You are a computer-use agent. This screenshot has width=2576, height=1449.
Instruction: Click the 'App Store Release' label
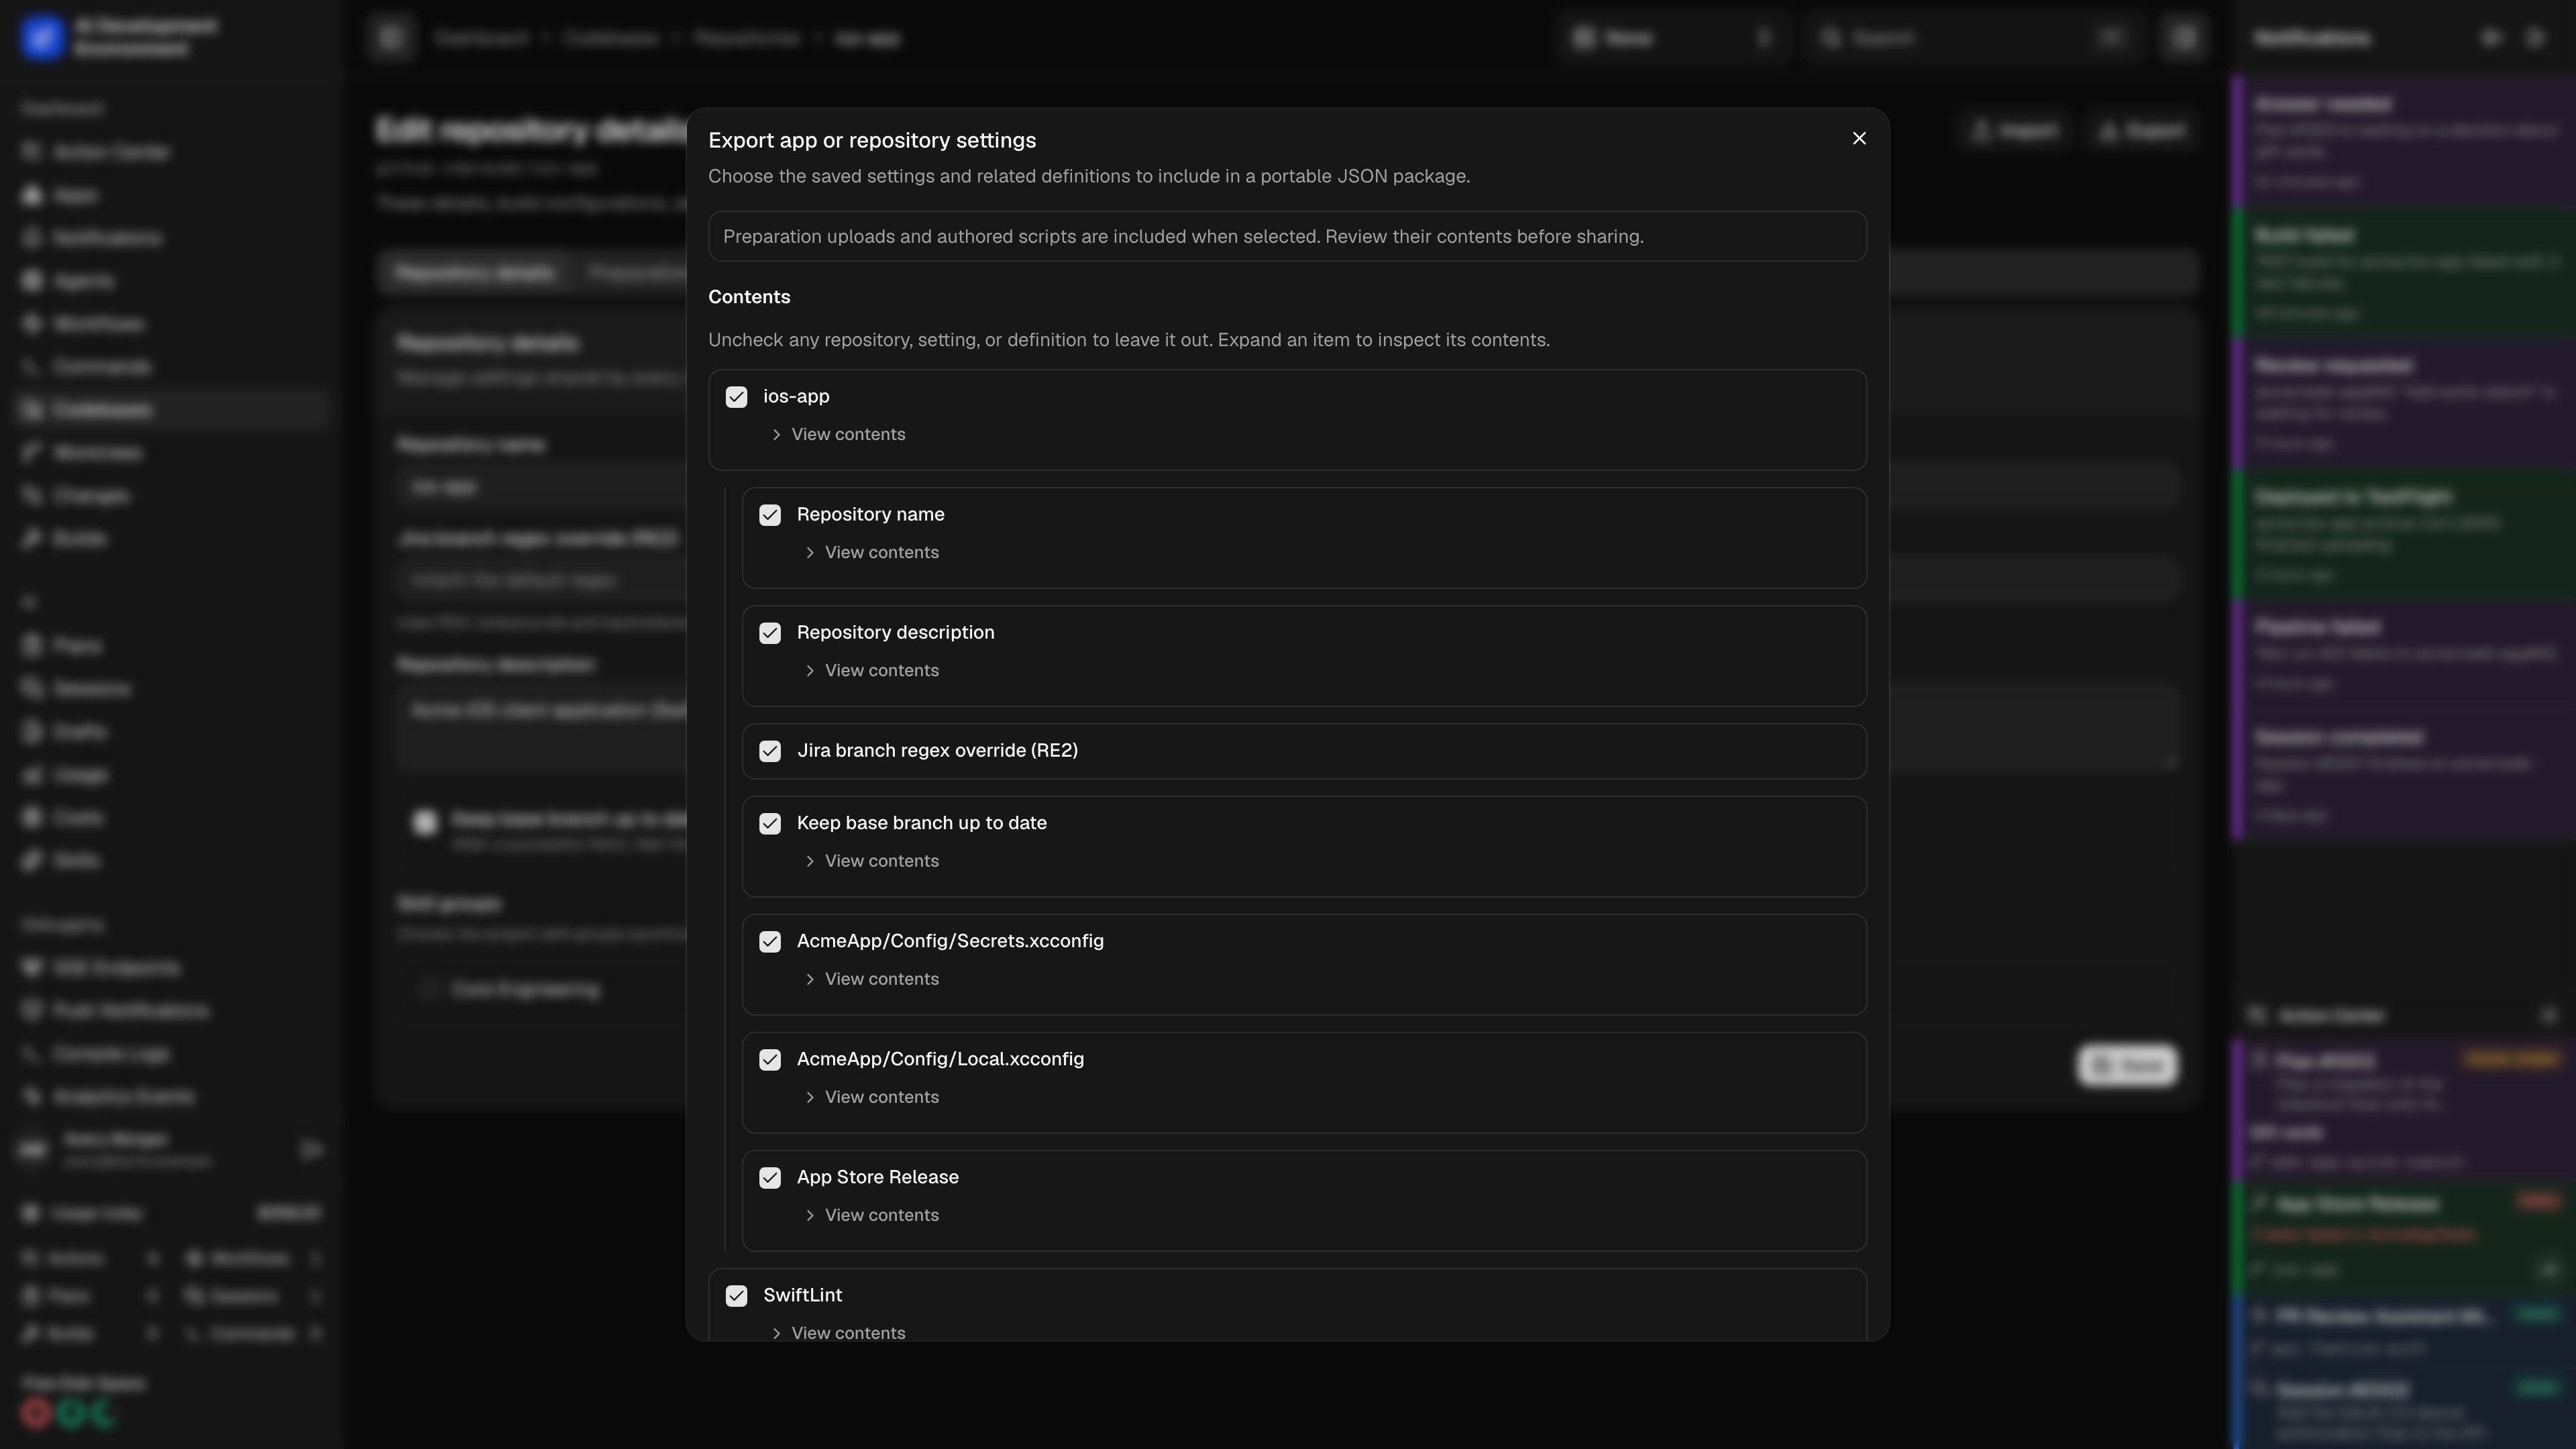[877, 1177]
